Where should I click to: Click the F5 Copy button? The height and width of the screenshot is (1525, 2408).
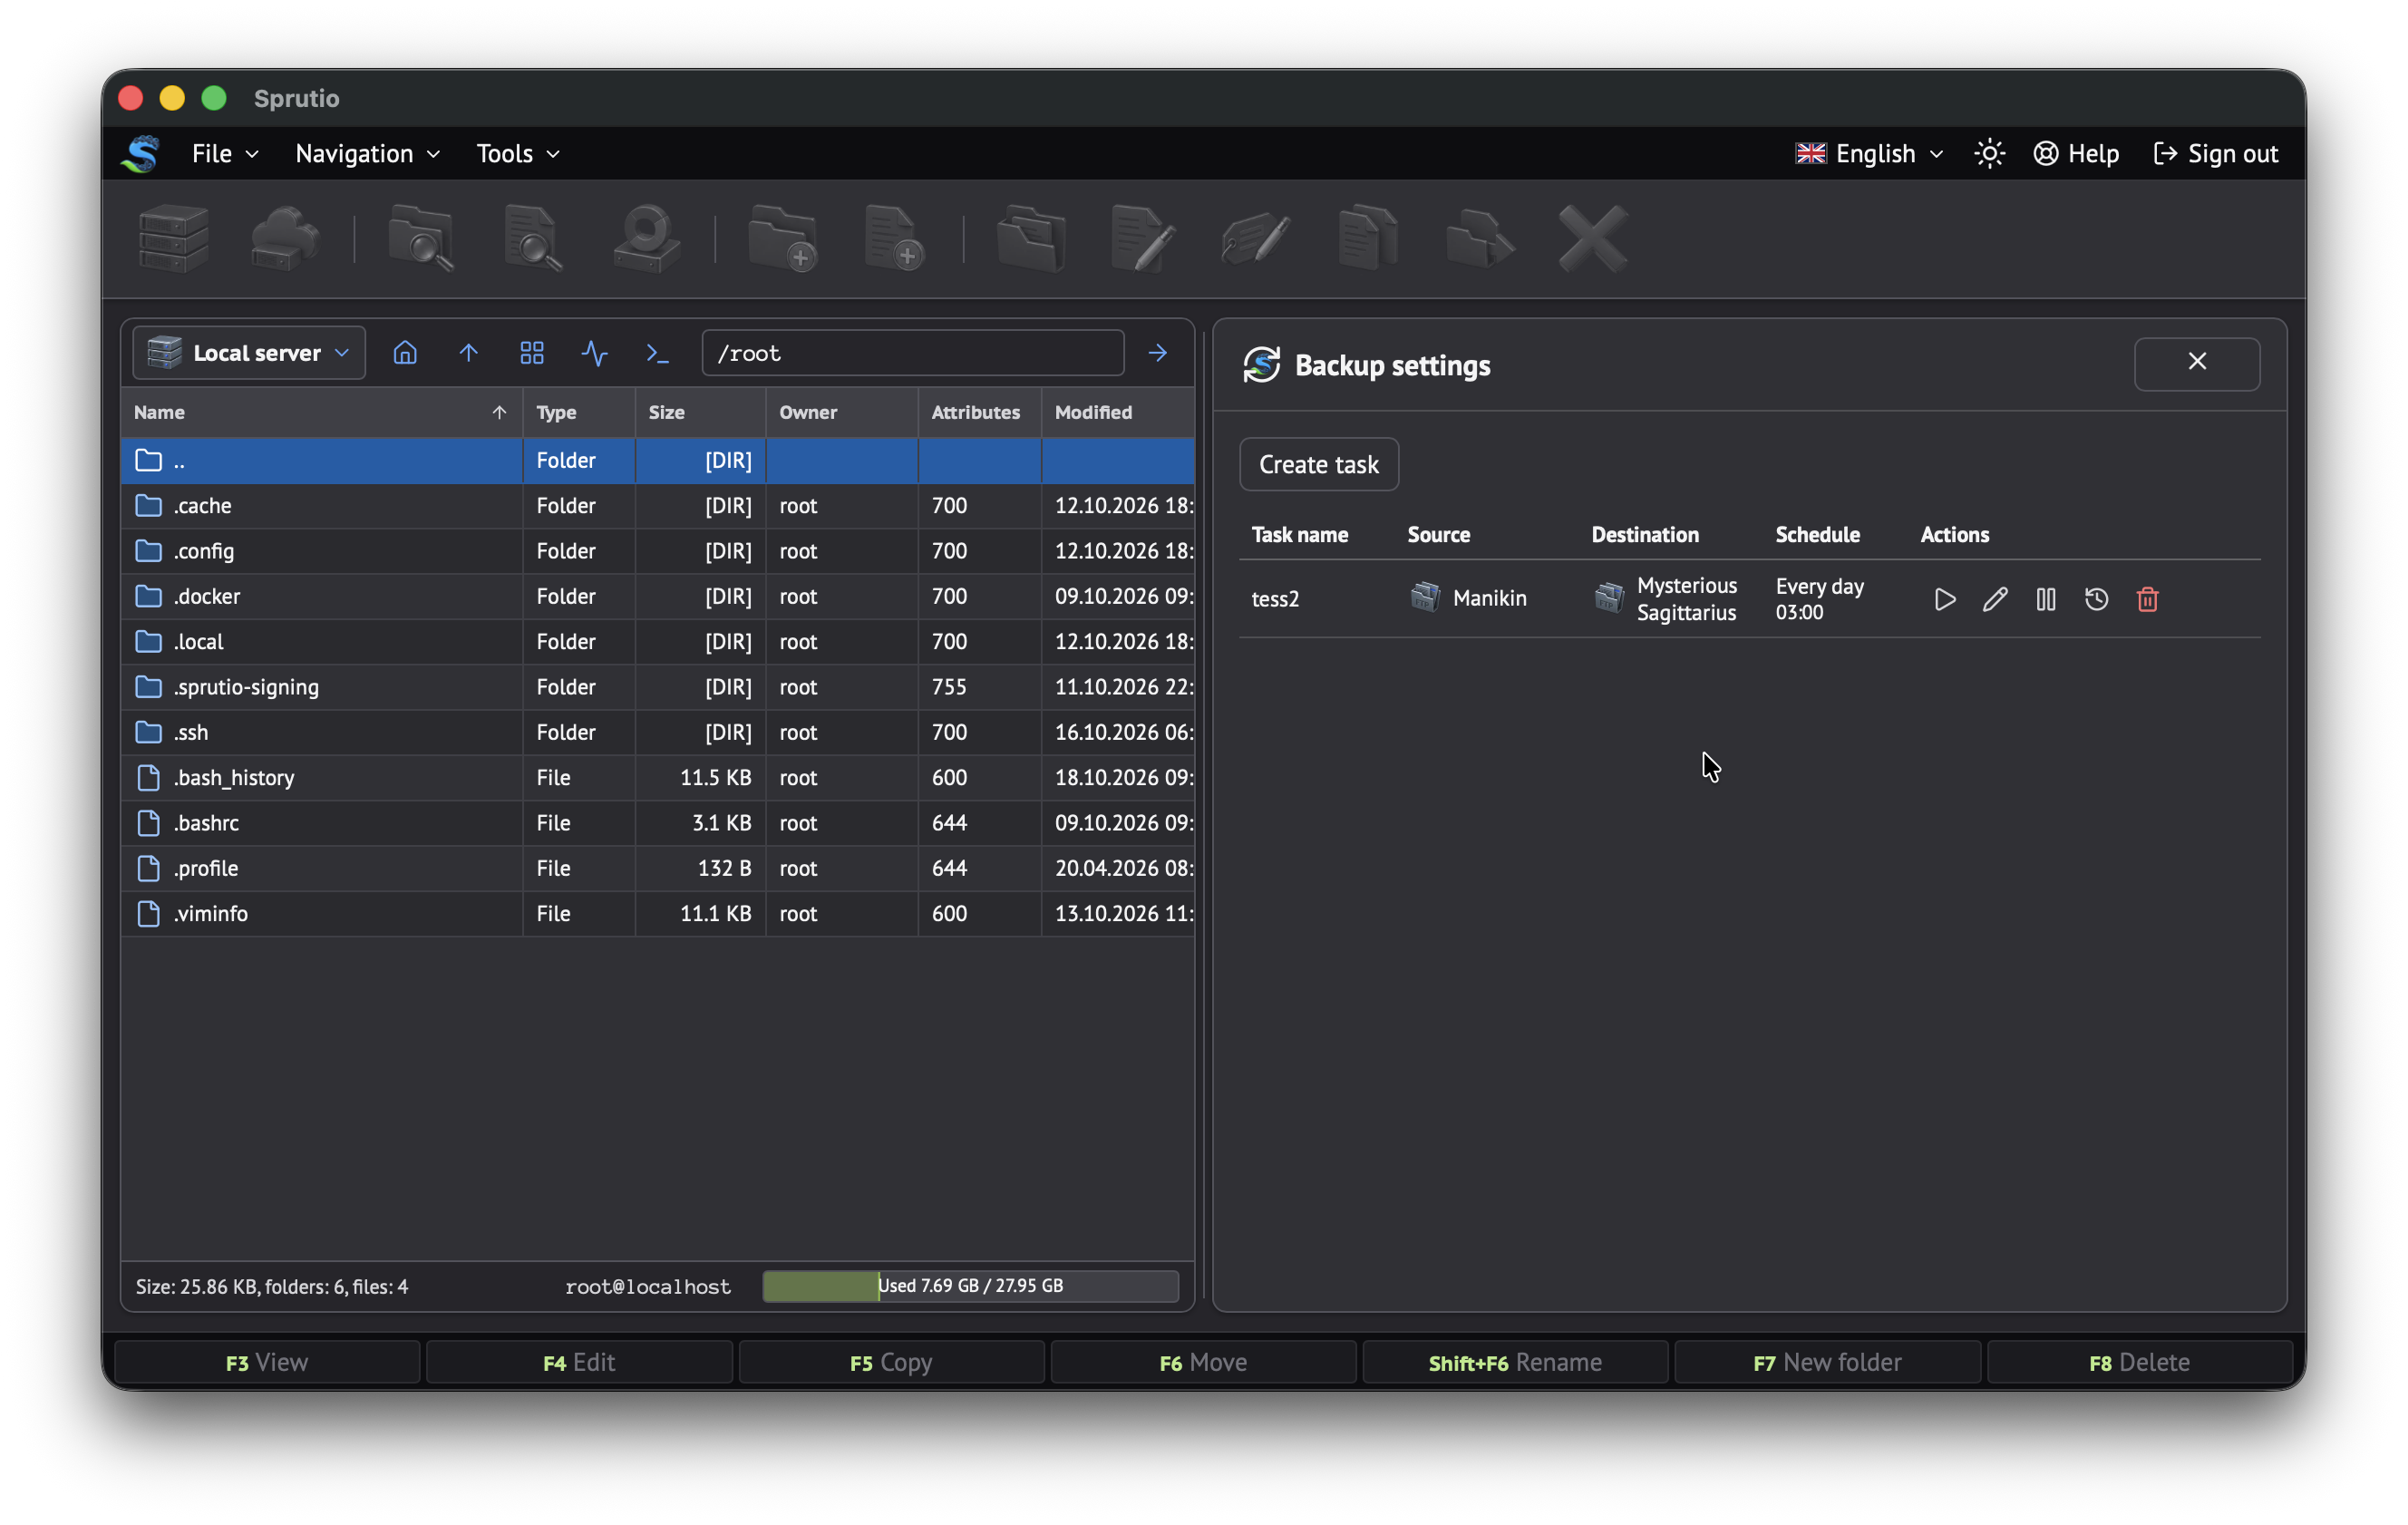pos(891,1362)
